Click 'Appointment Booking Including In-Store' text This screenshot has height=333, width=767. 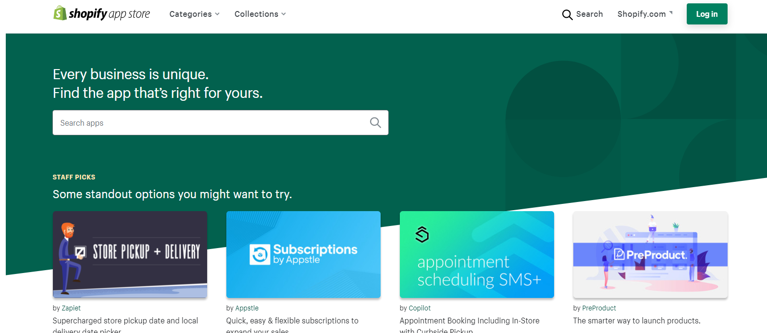point(470,321)
